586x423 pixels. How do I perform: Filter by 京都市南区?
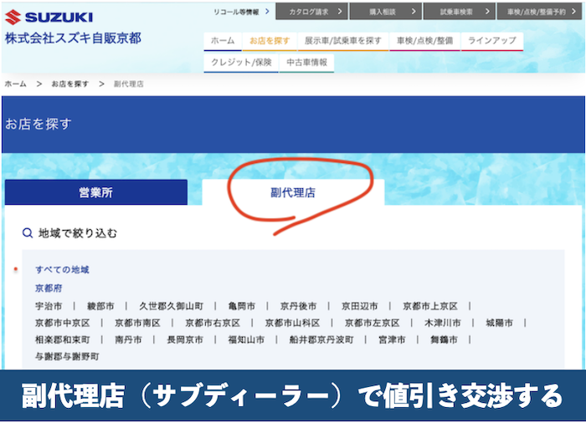coord(137,323)
